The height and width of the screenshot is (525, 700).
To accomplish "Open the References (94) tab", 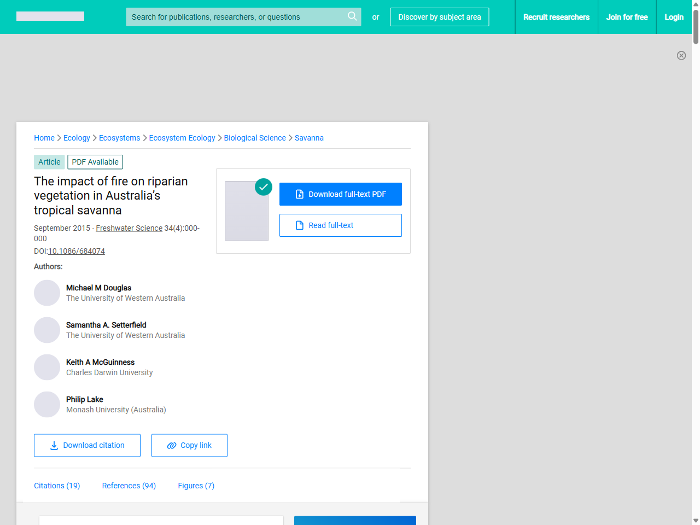I will [129, 486].
